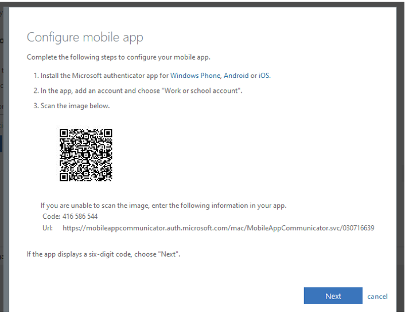Click the QR code image

(85, 155)
